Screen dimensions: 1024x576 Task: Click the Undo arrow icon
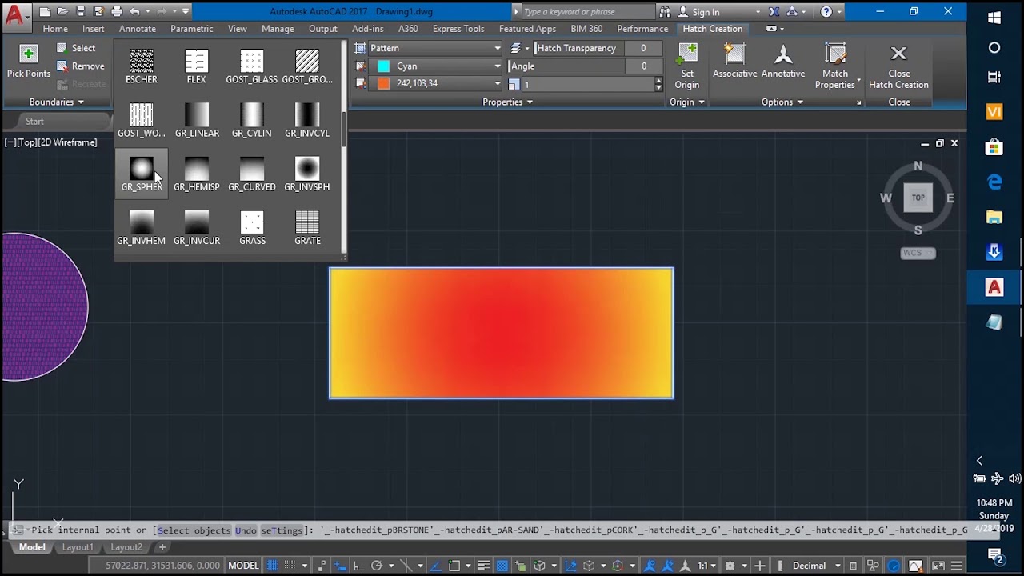tap(135, 11)
